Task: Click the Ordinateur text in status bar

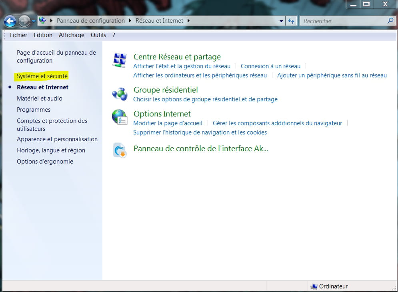Action: [x=333, y=286]
